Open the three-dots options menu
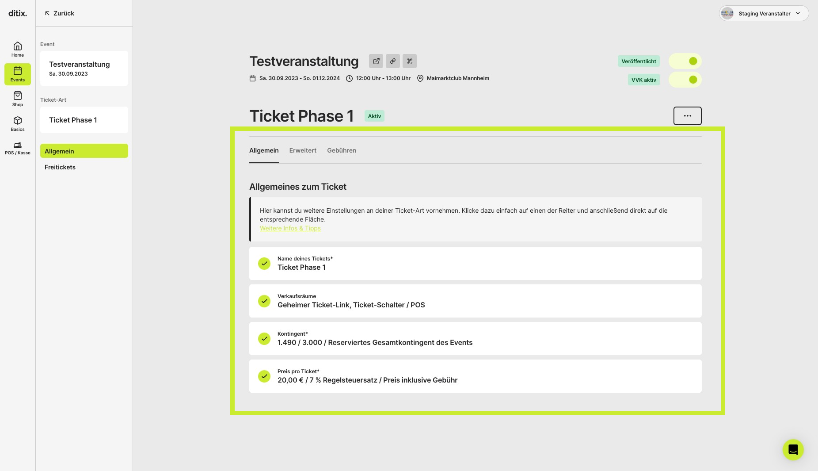The height and width of the screenshot is (471, 818). 688,116
